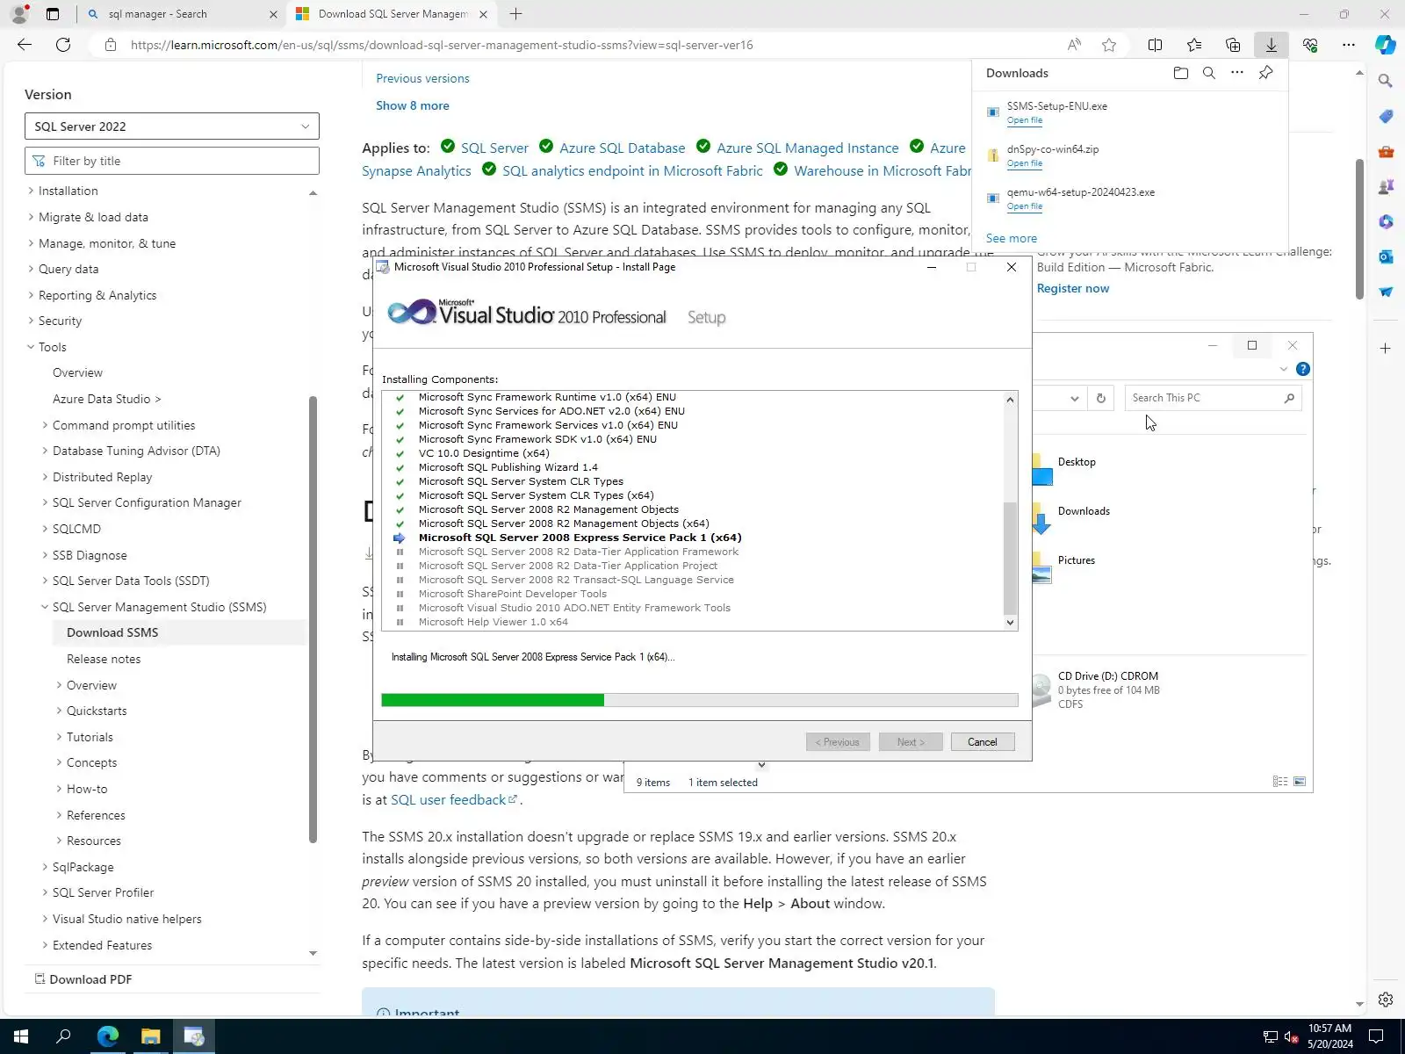Open the Version dropdown showing SQL Server 2022

tap(172, 126)
